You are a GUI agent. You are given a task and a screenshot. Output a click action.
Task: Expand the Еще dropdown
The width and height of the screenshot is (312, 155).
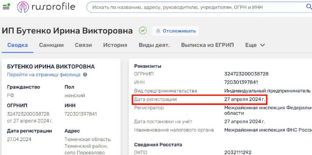click(x=255, y=45)
